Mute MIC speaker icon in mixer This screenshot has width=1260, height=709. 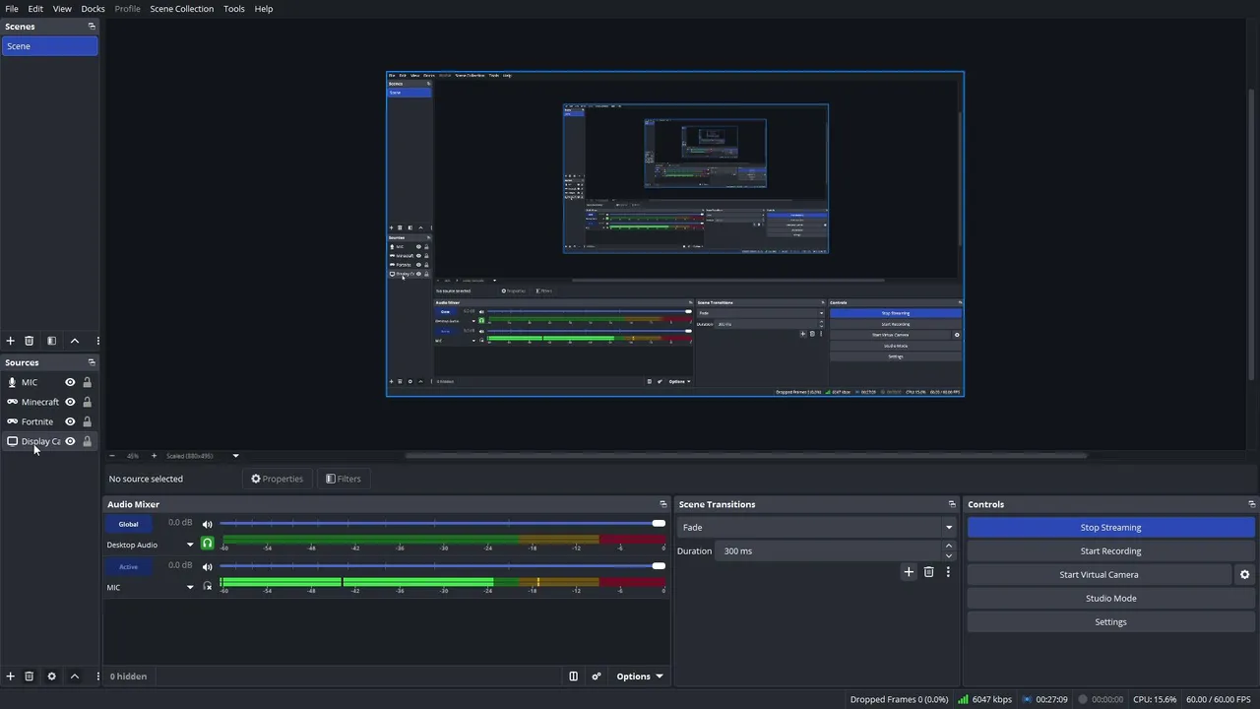coord(207,566)
